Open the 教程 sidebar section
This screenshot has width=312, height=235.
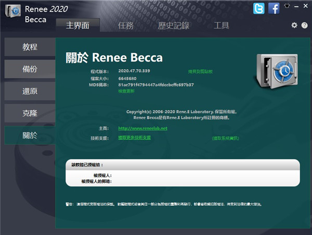click(30, 47)
